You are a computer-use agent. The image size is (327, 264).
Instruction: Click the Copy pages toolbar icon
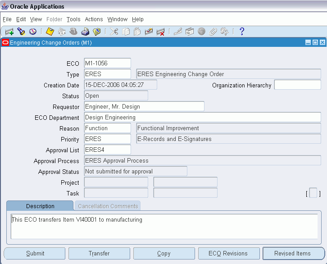126,32
